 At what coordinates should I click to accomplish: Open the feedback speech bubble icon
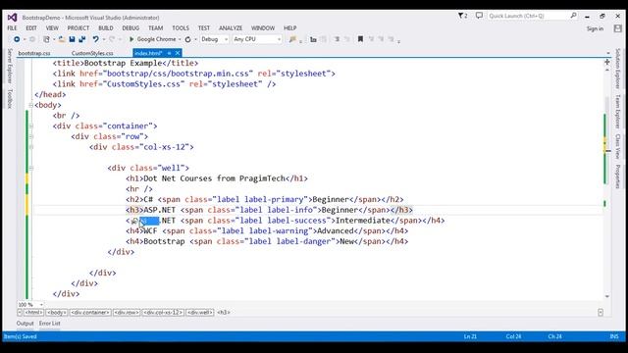point(479,16)
